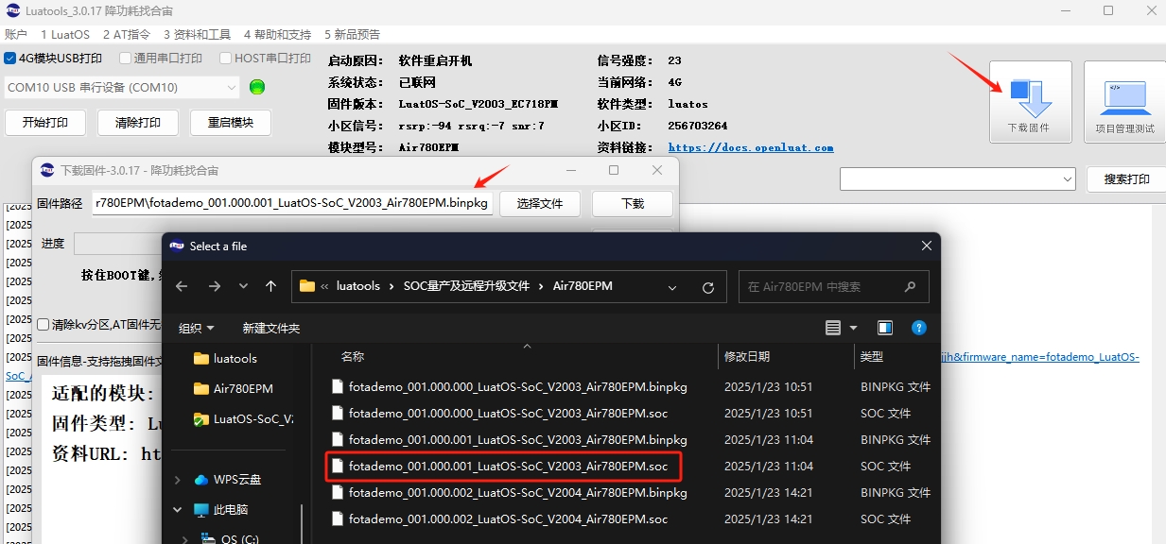Expand WPS云盘 tree node
The image size is (1166, 544).
[177, 480]
